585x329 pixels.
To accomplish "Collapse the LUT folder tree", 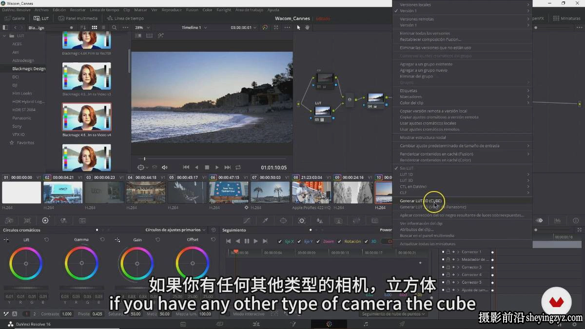I will (5, 36).
